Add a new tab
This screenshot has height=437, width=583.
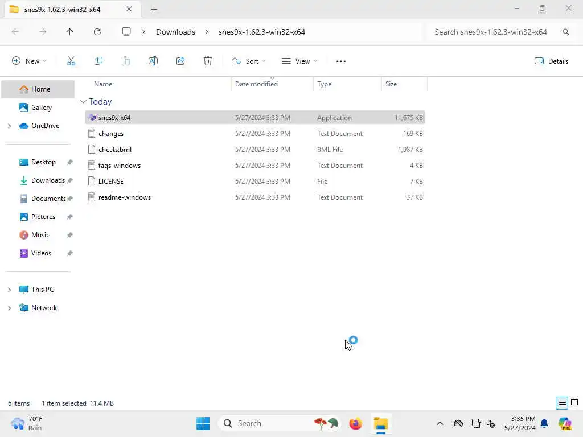154,9
